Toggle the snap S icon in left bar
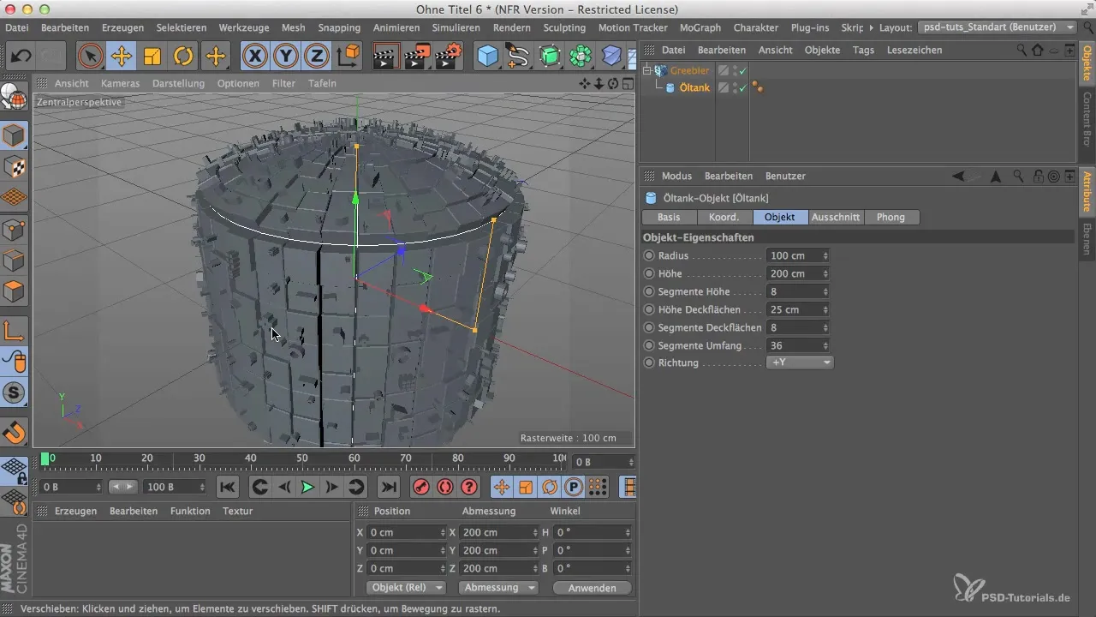Image resolution: width=1096 pixels, height=617 pixels. (15, 393)
